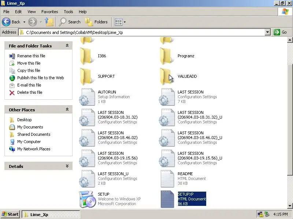The width and height of the screenshot is (293, 219).
Task: Select LAST SESSION (206904.03-18.46.02) file icon
Action: click(x=87, y=138)
